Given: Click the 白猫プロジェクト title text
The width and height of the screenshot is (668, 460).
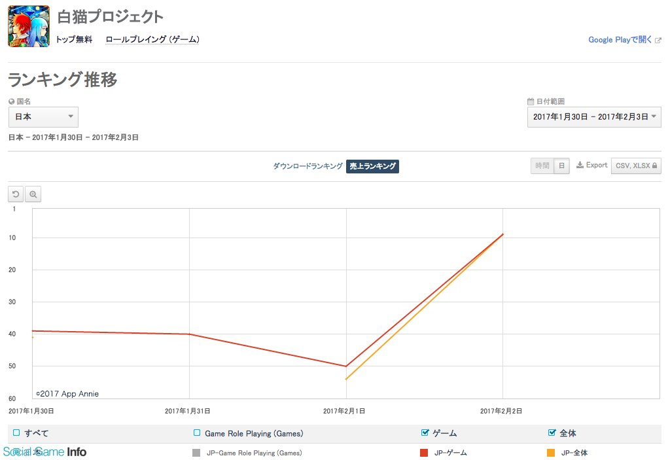Looking at the screenshot, I should pyautogui.click(x=111, y=17).
